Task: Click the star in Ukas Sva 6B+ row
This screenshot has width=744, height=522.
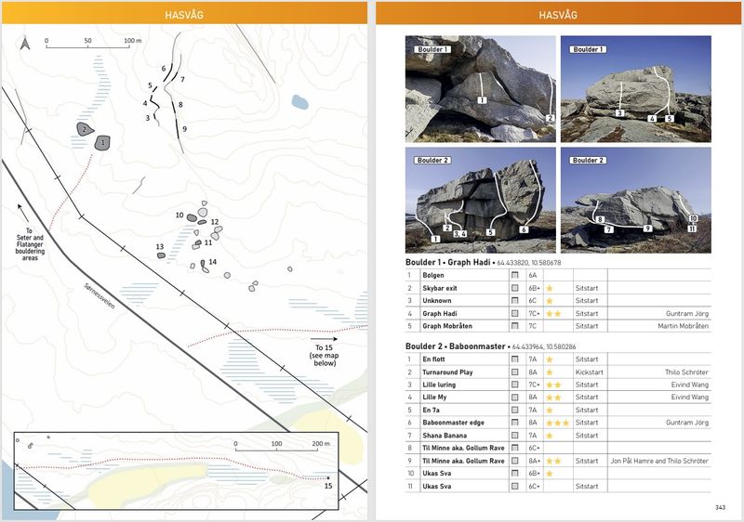Action: coord(550,473)
